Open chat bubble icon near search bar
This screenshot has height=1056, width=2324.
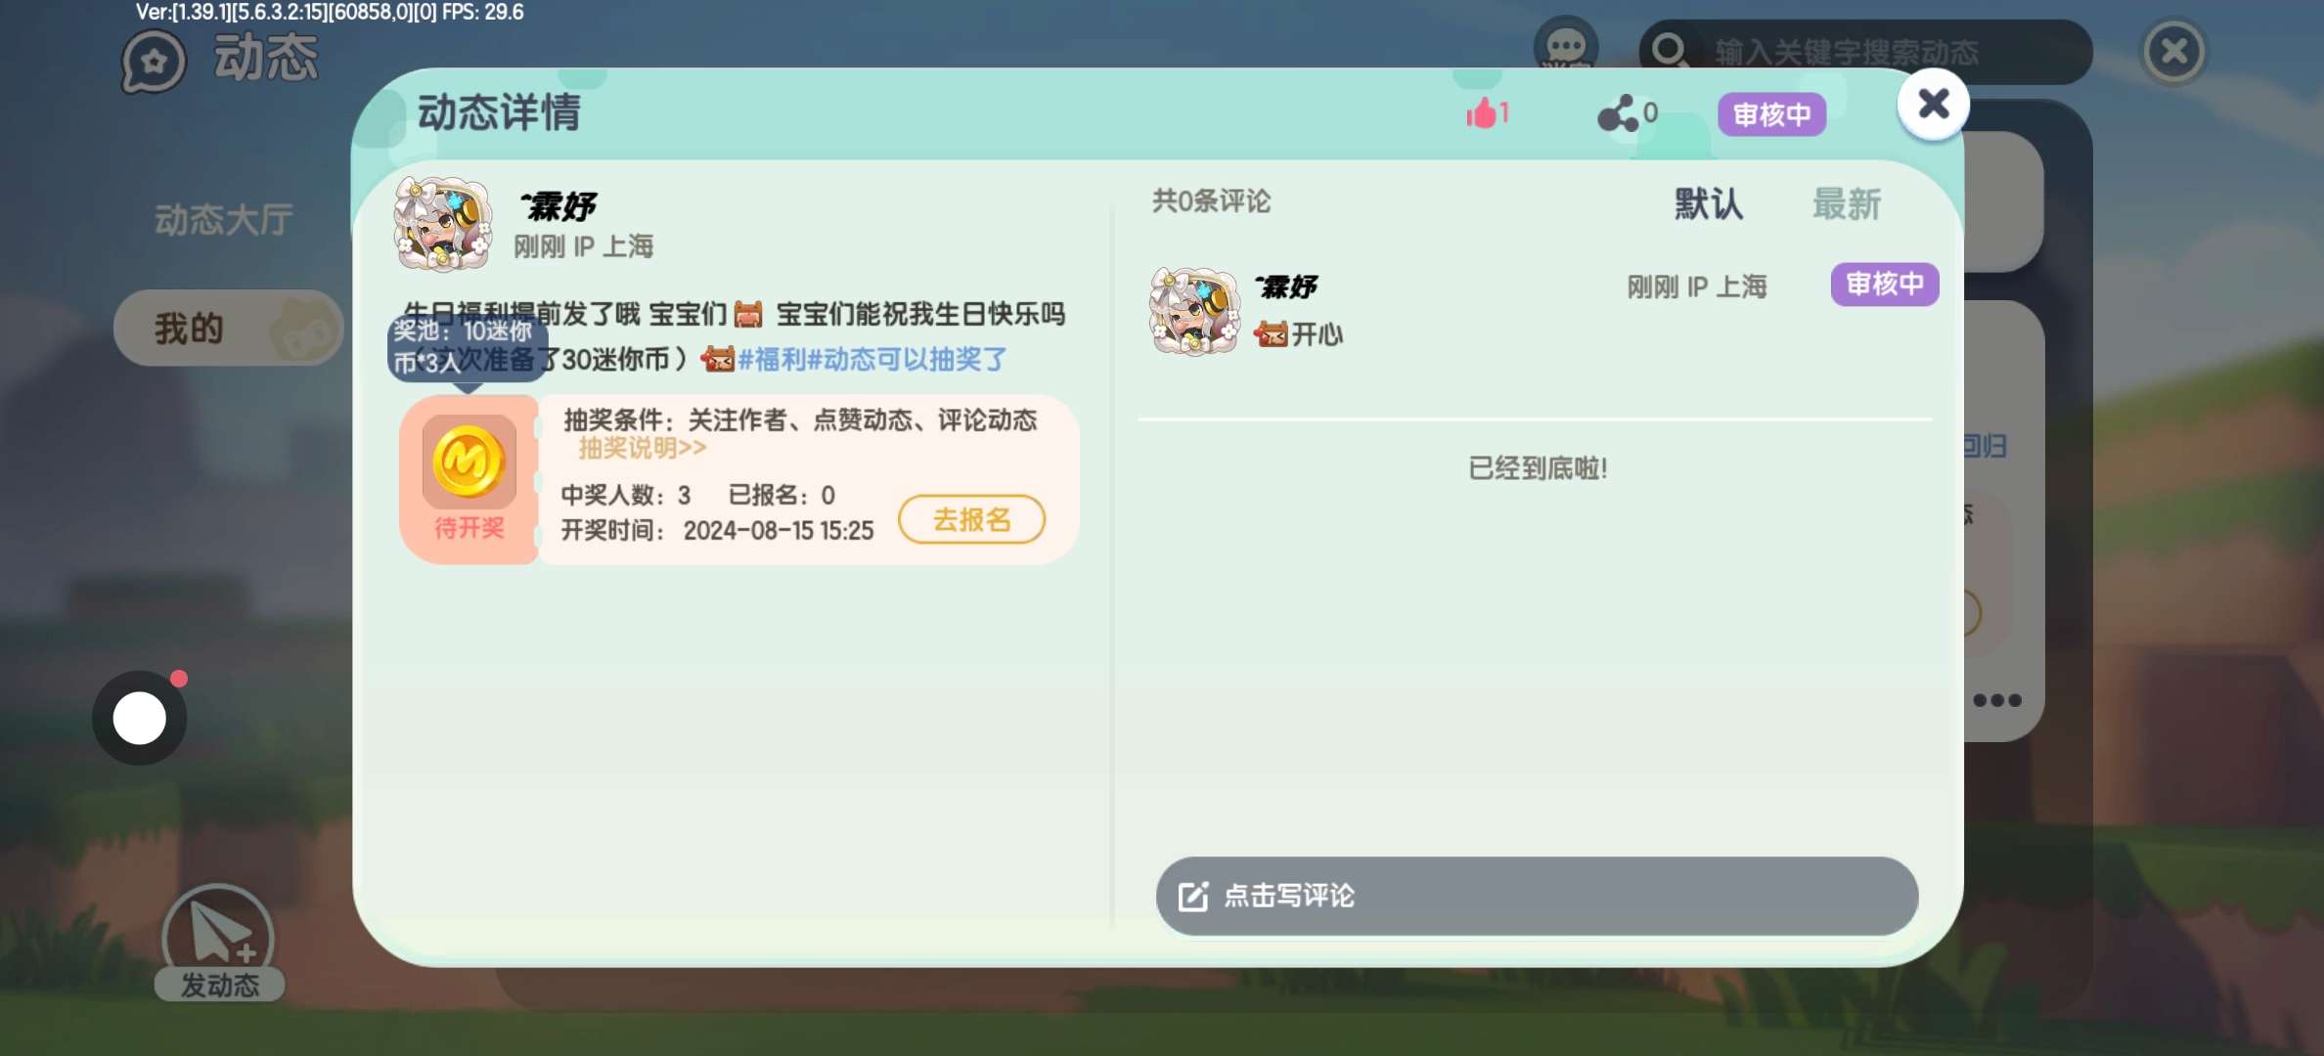[1566, 46]
